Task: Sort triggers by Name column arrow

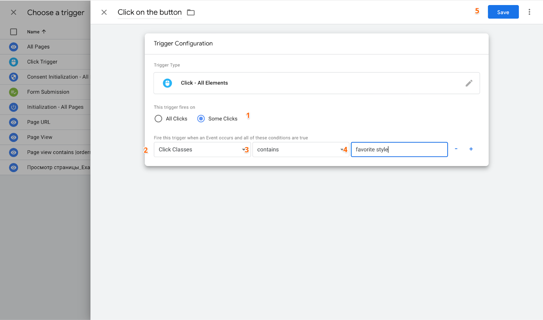Action: [44, 32]
